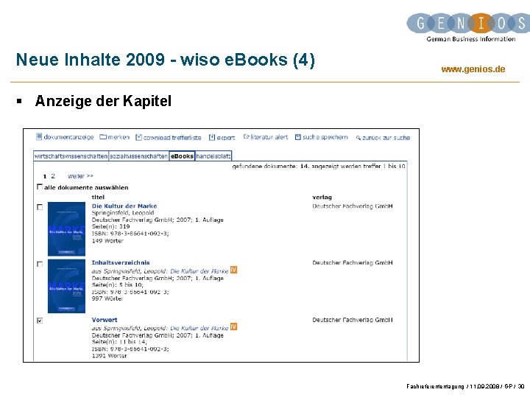Click text 'Seite(n): 5 bis 10;'
Viewport: 530px width, 398px height.
coord(118,284)
